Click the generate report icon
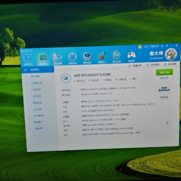 pos(165,64)
